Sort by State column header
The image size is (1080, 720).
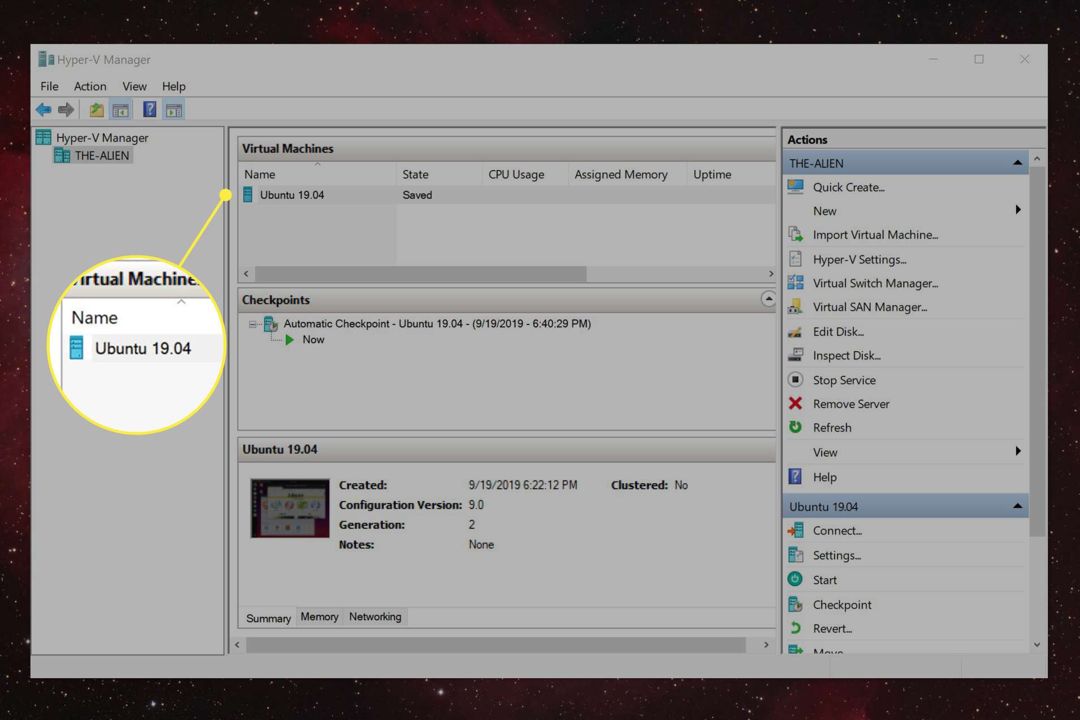point(439,175)
